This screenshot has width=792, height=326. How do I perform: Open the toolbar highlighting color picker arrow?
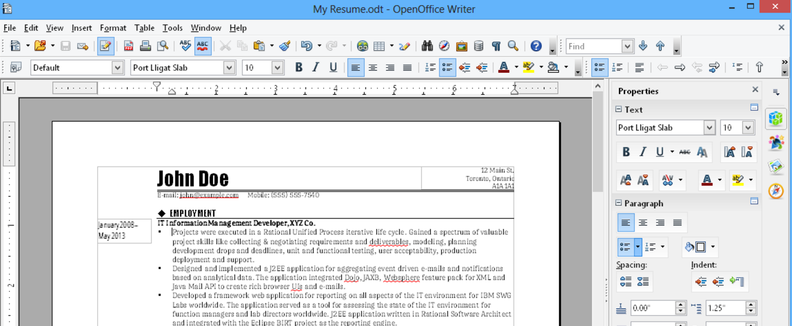541,68
